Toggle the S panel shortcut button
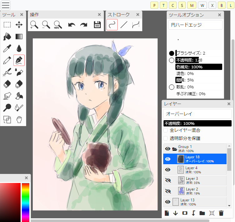Image resolution: width=235 pixels, height=222 pixels. 182,6
